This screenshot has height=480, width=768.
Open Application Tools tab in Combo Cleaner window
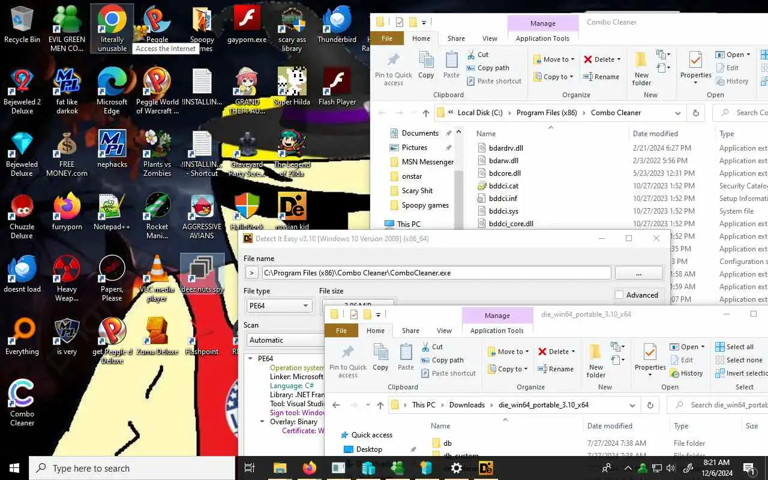pos(542,38)
